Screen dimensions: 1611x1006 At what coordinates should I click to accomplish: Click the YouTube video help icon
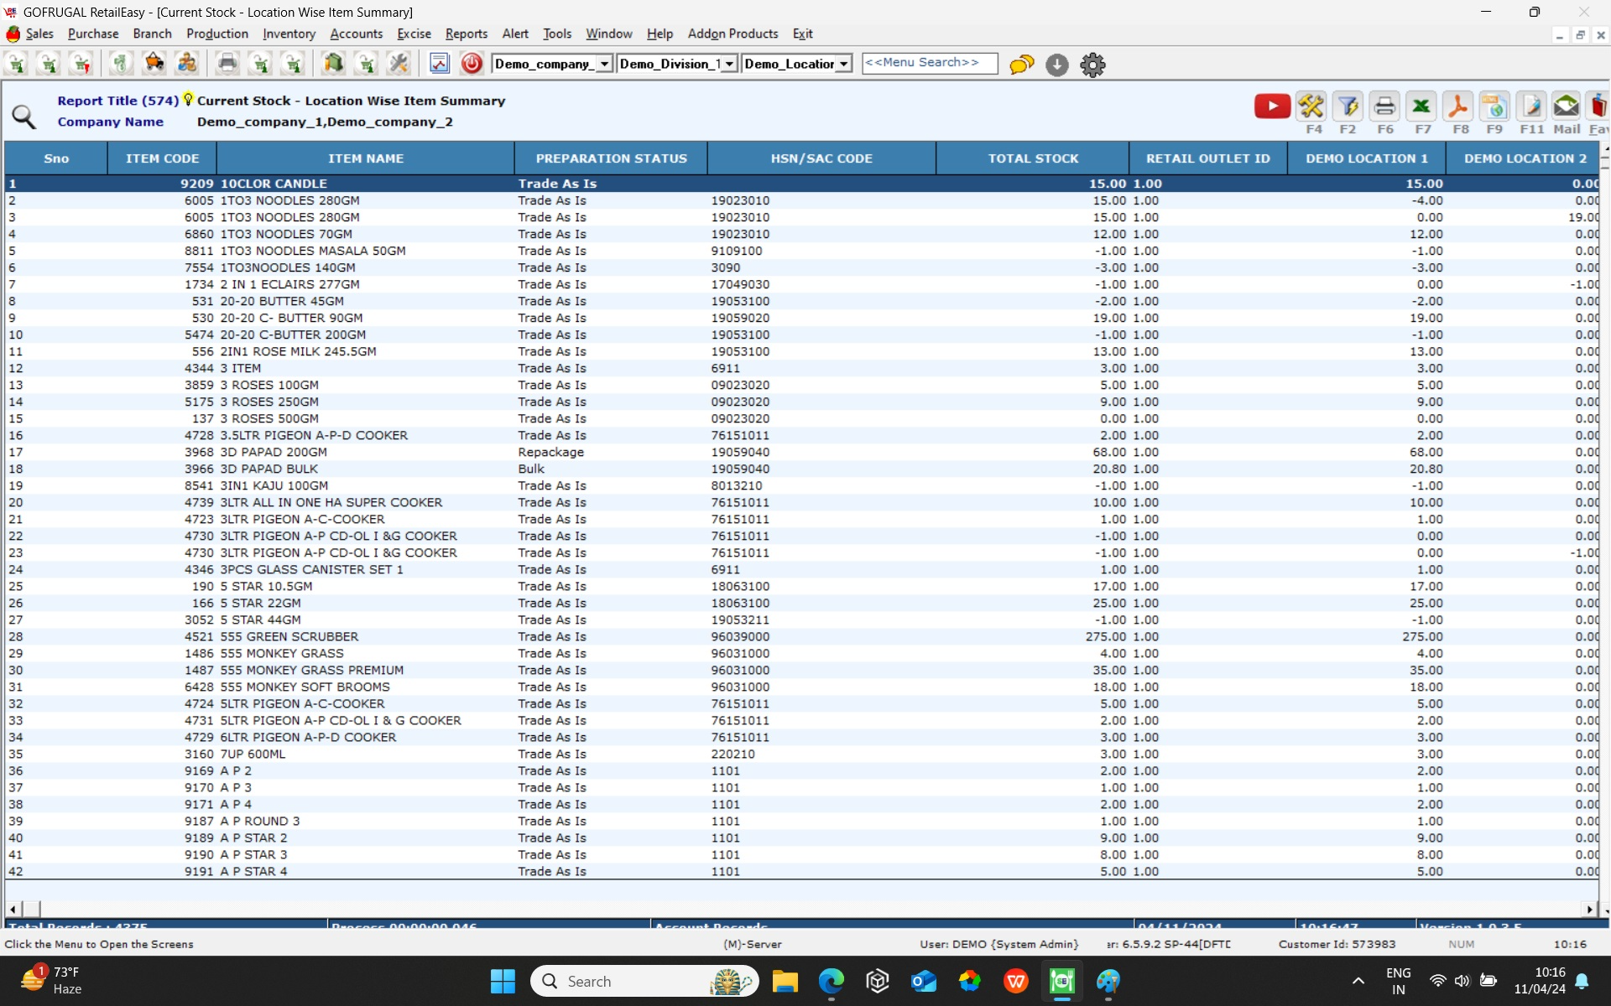1272,106
